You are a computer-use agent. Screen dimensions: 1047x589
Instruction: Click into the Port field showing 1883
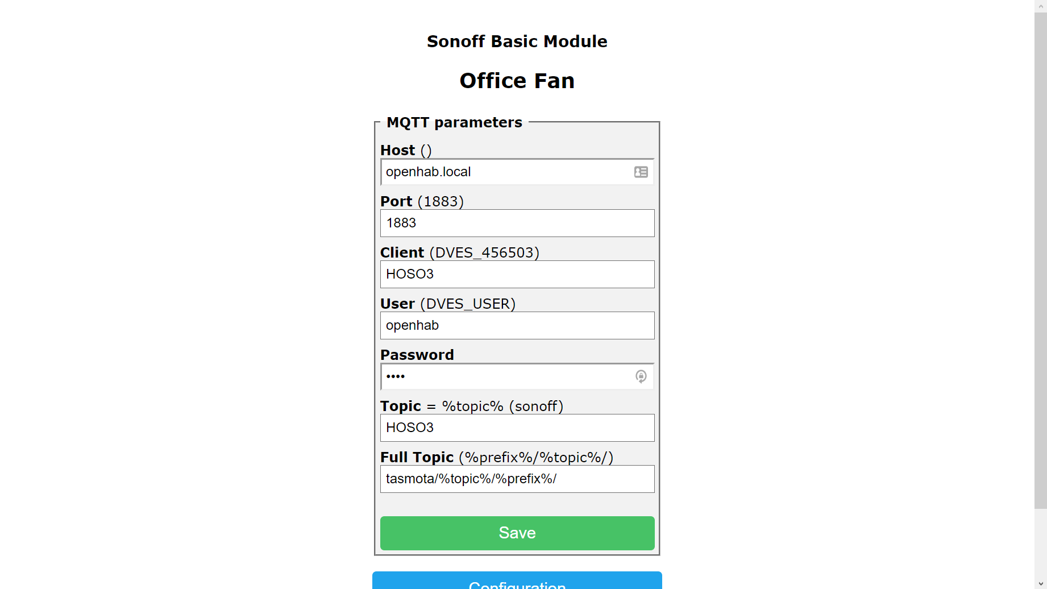pos(517,223)
